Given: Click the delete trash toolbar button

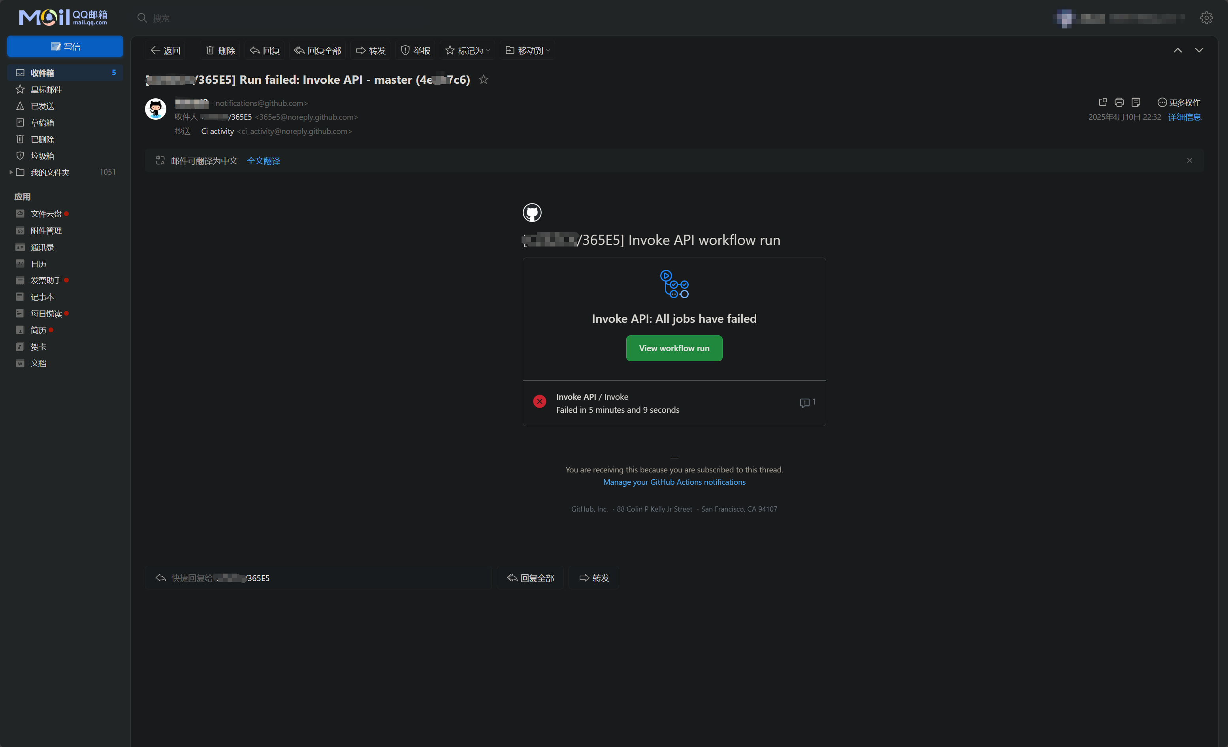Looking at the screenshot, I should tap(220, 50).
